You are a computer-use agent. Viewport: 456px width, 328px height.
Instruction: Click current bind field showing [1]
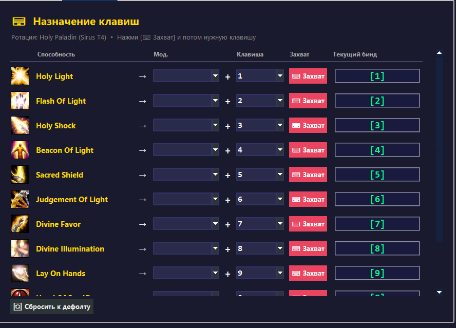click(377, 76)
